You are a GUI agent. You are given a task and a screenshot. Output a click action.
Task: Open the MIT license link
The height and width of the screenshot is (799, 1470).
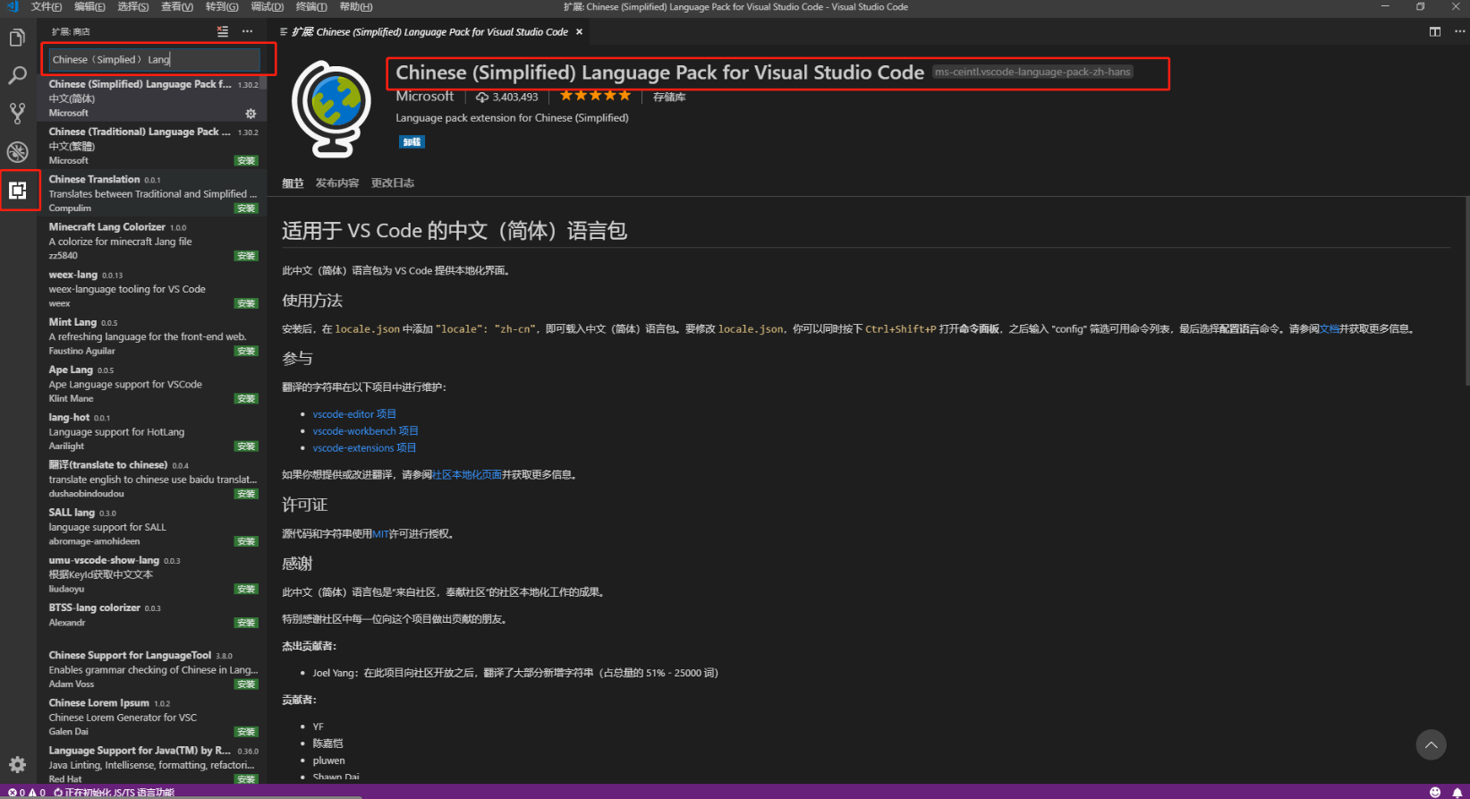[380, 534]
